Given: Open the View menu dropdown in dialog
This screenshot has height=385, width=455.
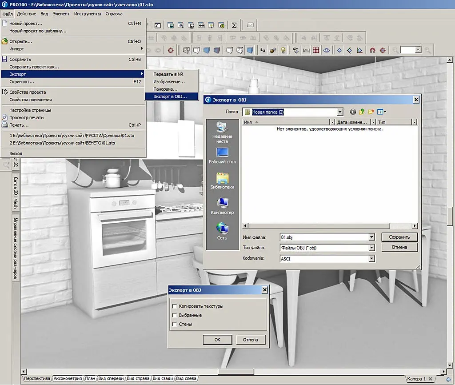Looking at the screenshot, I should point(381,112).
